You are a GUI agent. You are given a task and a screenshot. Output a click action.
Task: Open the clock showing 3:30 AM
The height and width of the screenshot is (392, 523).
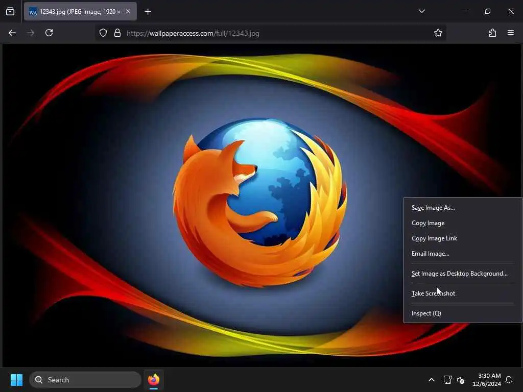487,380
